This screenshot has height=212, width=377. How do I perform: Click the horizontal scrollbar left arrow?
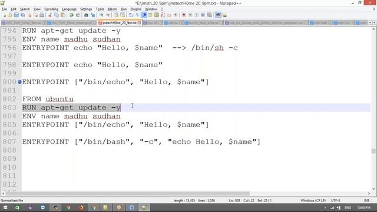(x=3, y=194)
